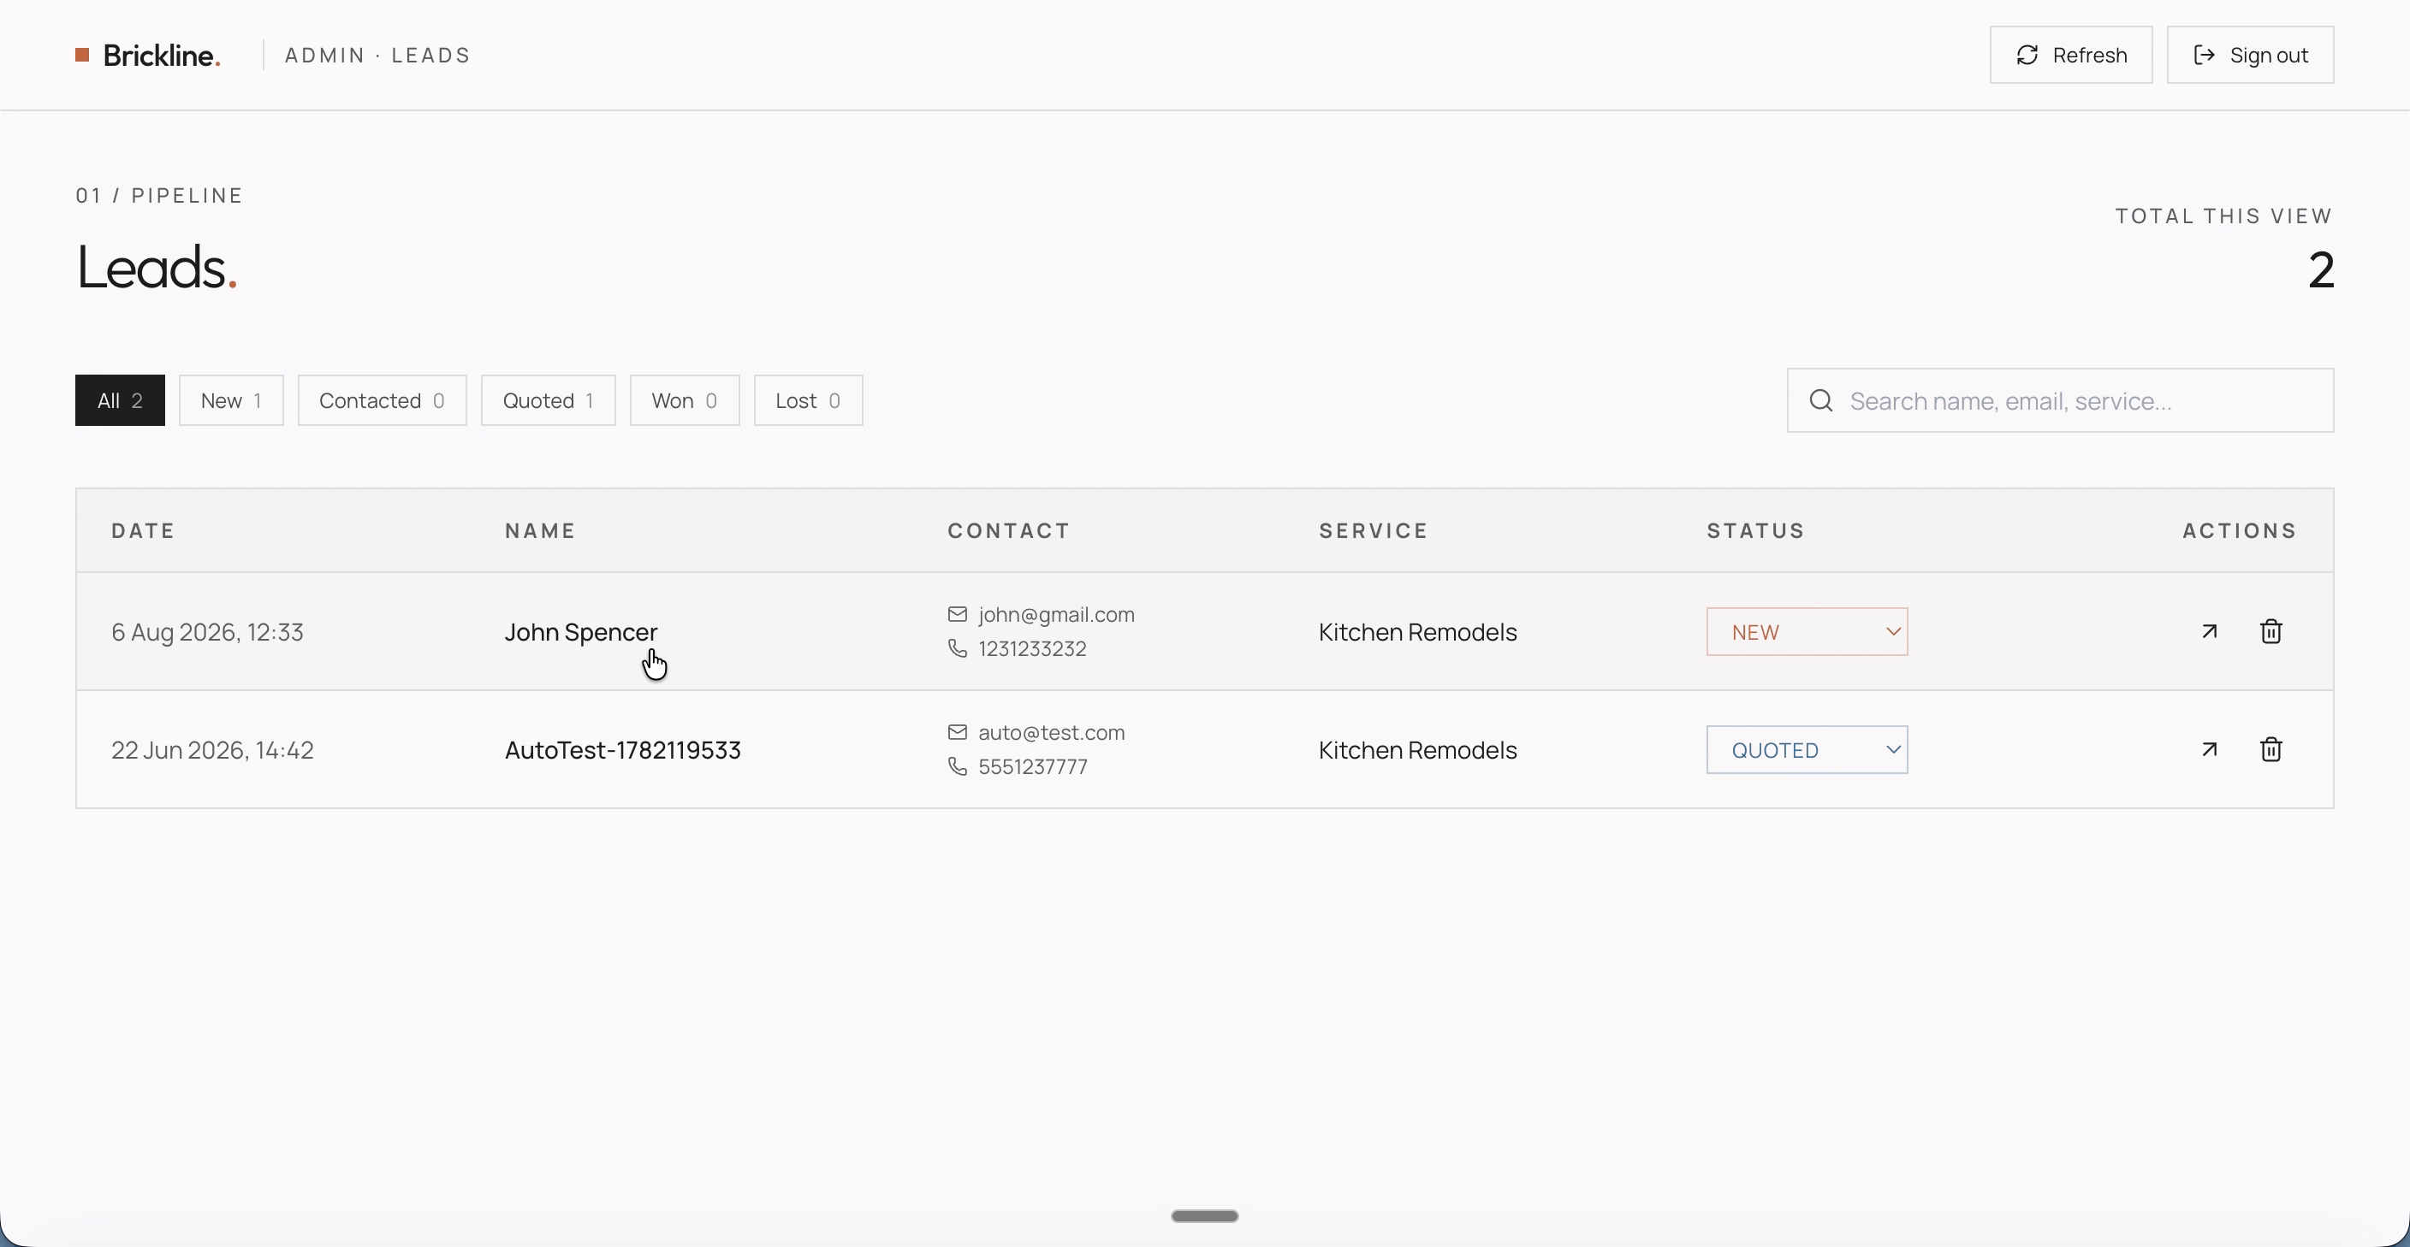This screenshot has height=1247, width=2410.
Task: Click the ADMIN · LEADS header label
Action: [x=377, y=55]
